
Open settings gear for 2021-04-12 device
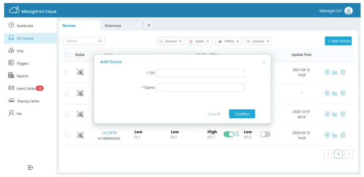(x=327, y=72)
